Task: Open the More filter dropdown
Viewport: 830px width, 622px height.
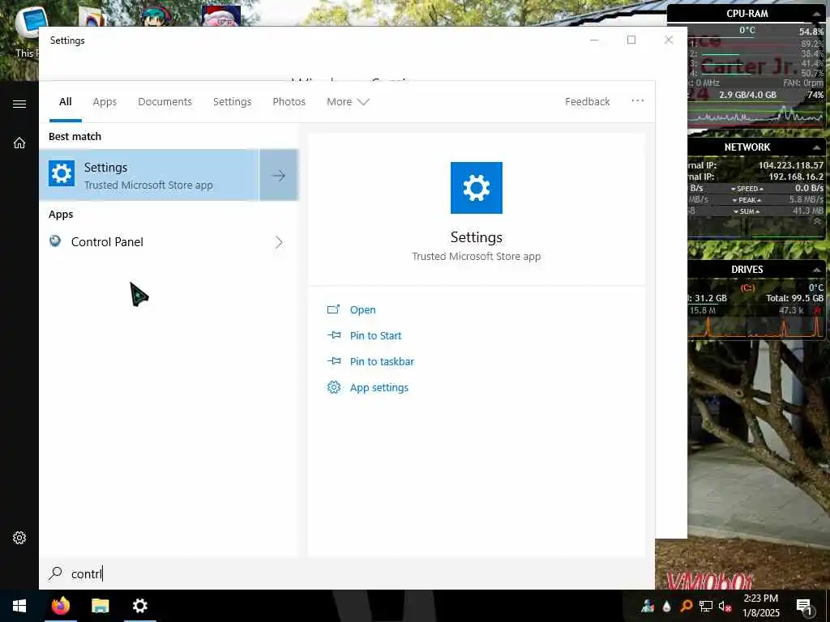Action: [348, 101]
